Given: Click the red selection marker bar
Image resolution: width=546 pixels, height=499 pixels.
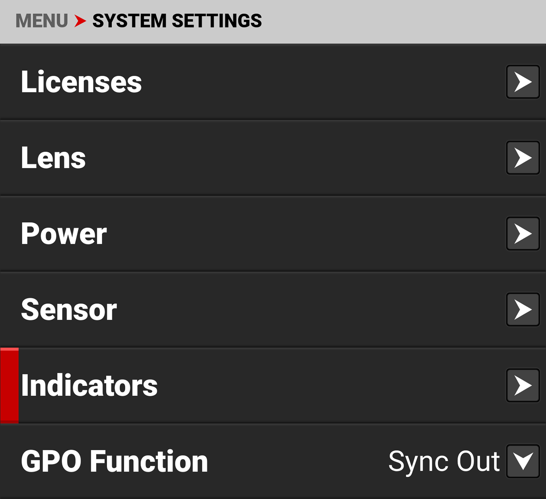Looking at the screenshot, I should pos(9,385).
